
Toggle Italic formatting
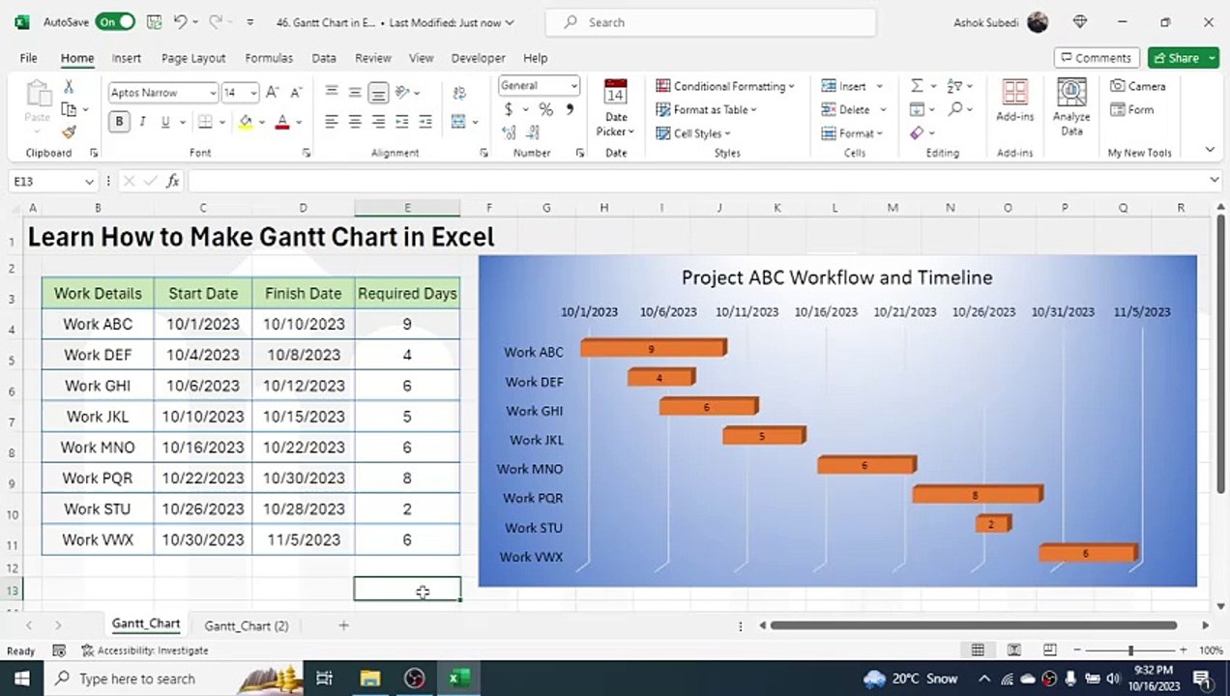click(x=142, y=122)
